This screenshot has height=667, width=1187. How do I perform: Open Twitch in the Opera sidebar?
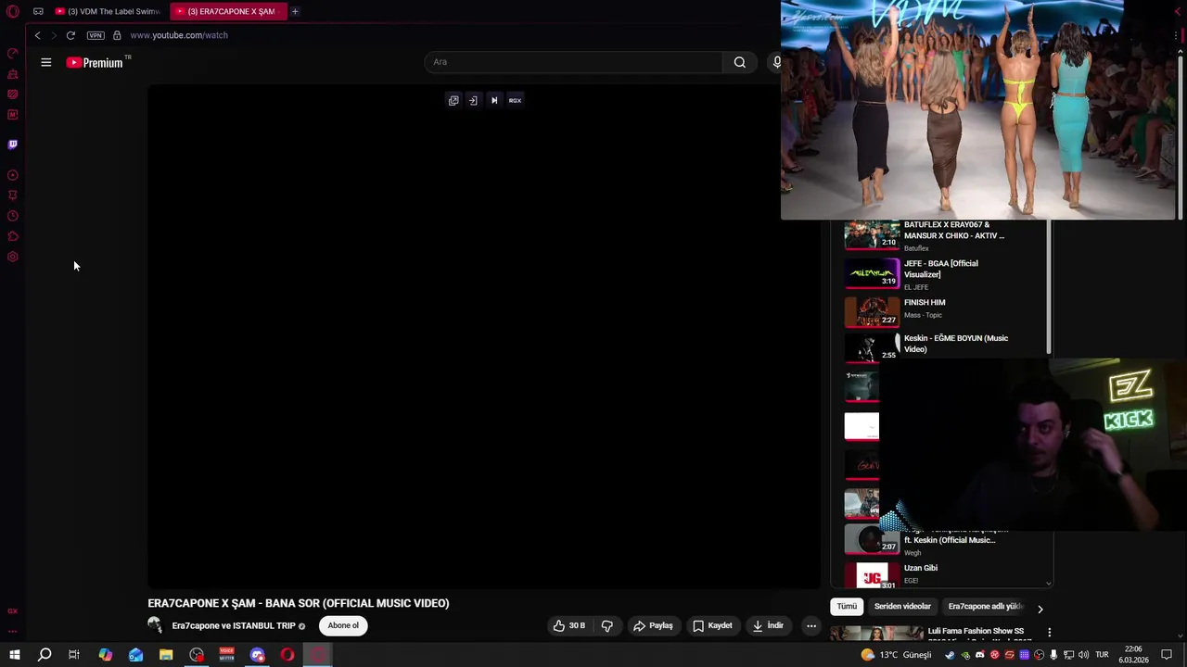click(13, 145)
